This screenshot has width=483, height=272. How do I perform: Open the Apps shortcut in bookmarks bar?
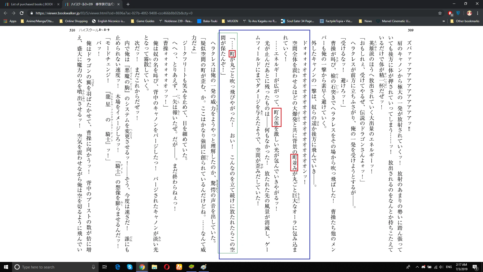click(x=10, y=21)
